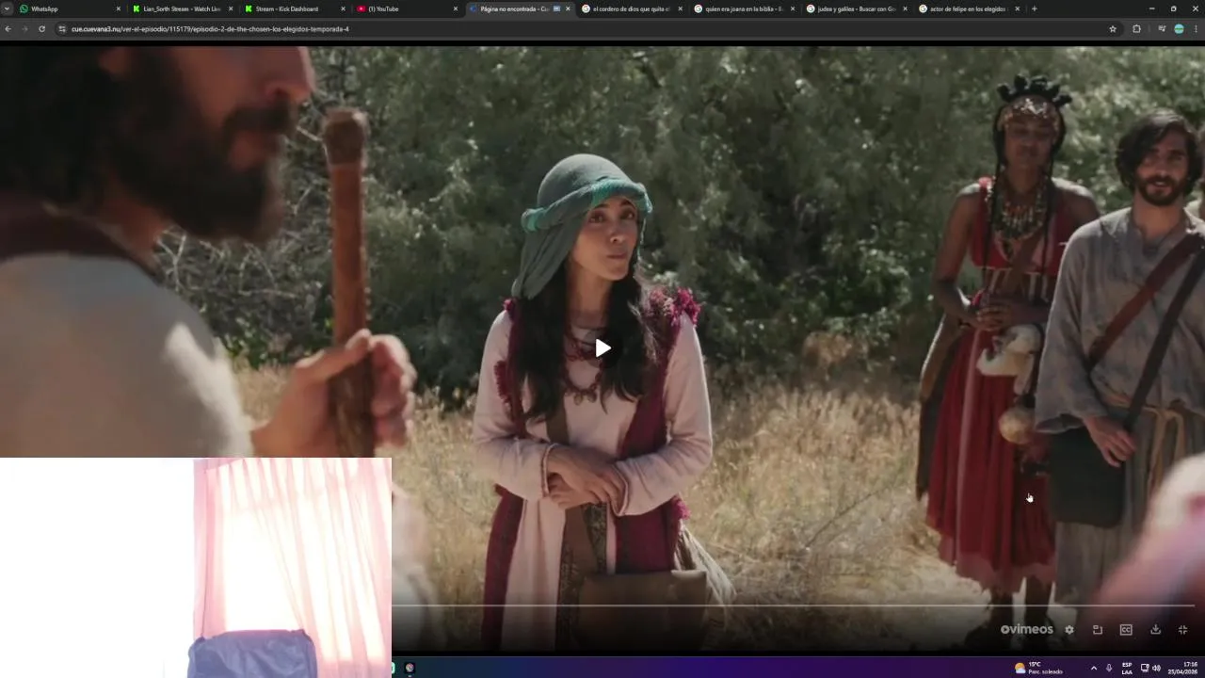Screen dimensions: 1205x678
Task: Click the webcam overlay thumbnail
Action: click(196, 568)
